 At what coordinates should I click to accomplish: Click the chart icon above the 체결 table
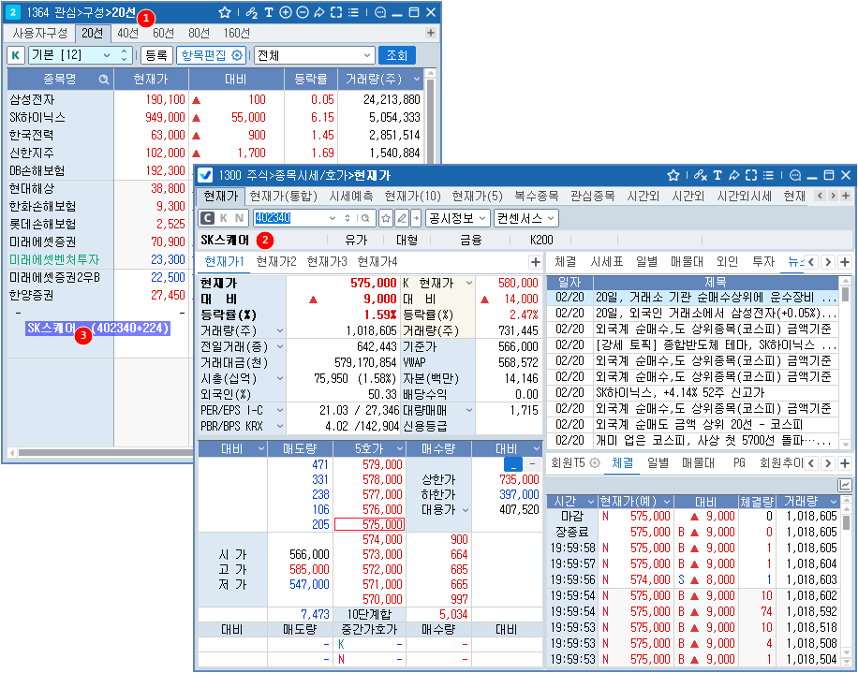[x=845, y=485]
